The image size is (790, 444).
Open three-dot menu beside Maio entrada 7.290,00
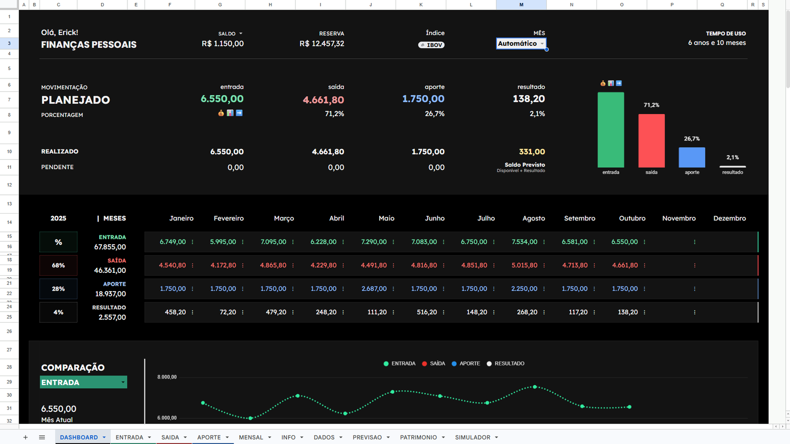pyautogui.click(x=394, y=242)
